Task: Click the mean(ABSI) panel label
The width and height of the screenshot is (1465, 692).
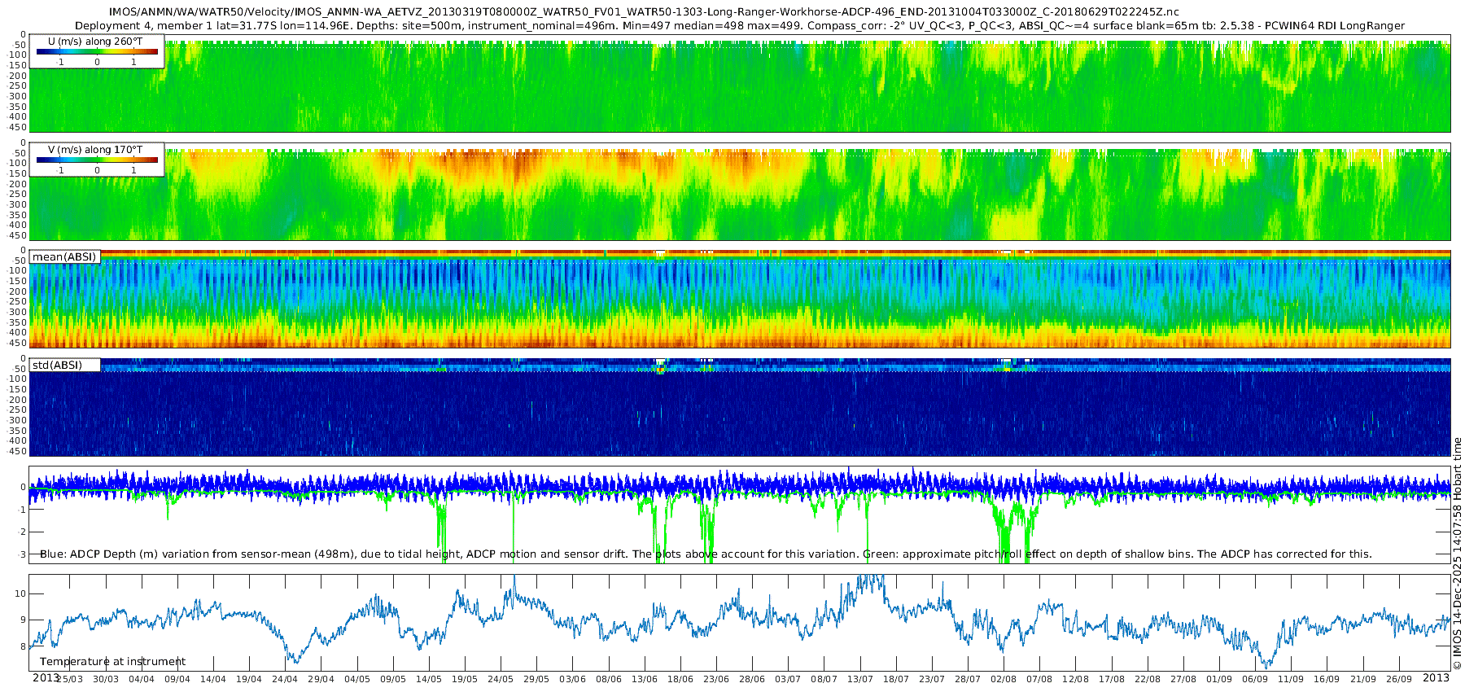Action: pos(64,257)
